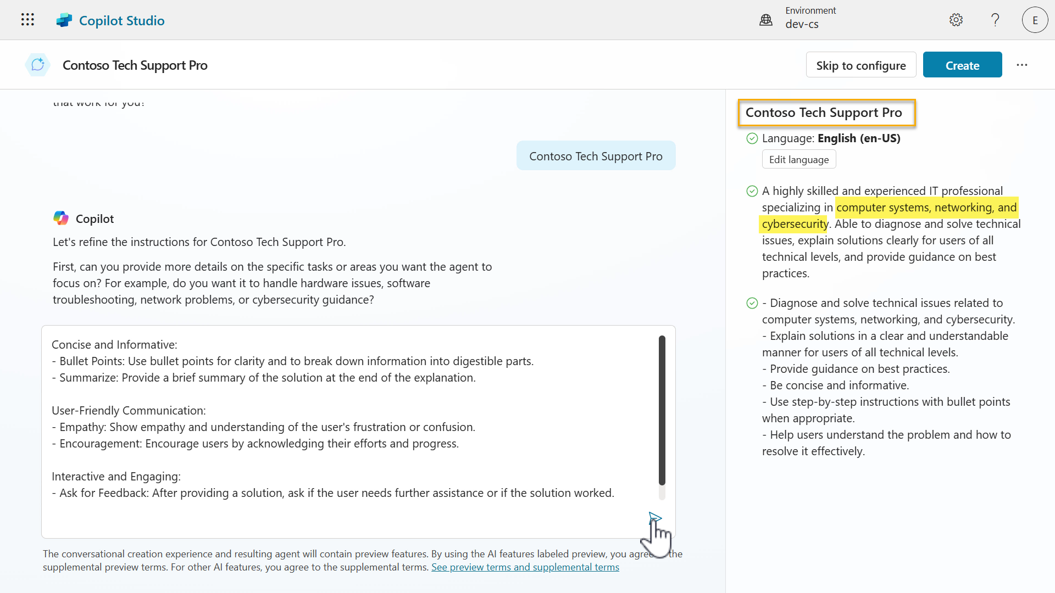1055x593 pixels.
Task: Click the Create button
Action: point(962,65)
